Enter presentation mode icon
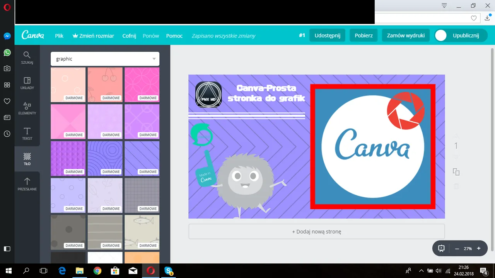This screenshot has width=495, height=278. point(441,249)
